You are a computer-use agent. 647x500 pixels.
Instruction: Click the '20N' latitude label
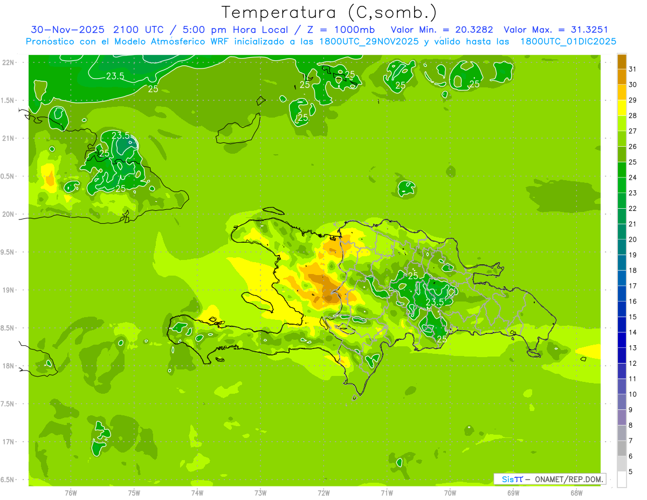coord(8,214)
